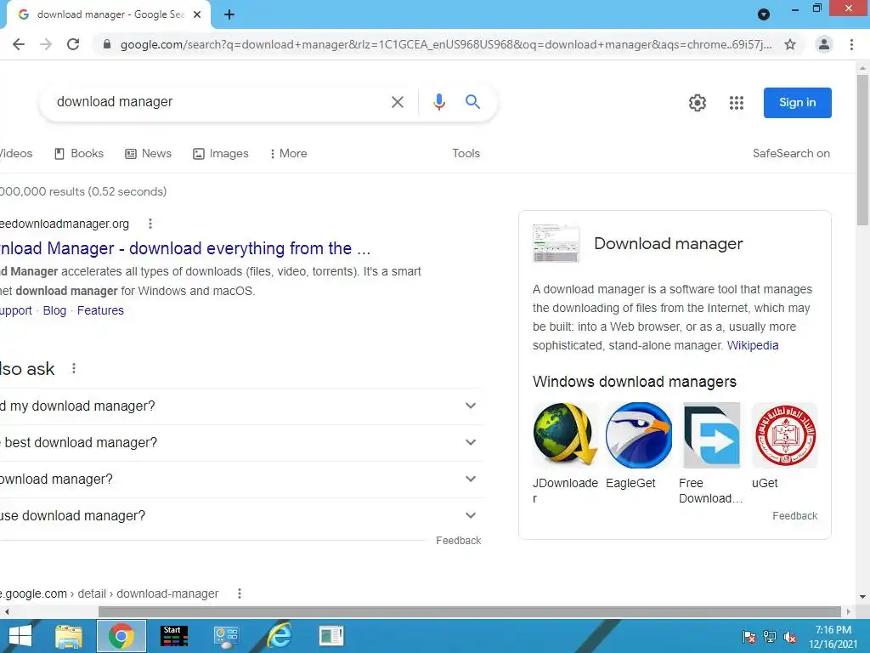870x653 pixels.
Task: Click the address bar URL
Action: 445,44
